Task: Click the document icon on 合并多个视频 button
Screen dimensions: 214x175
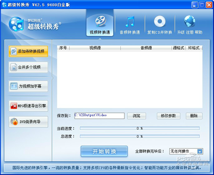Action: [x=14, y=67]
